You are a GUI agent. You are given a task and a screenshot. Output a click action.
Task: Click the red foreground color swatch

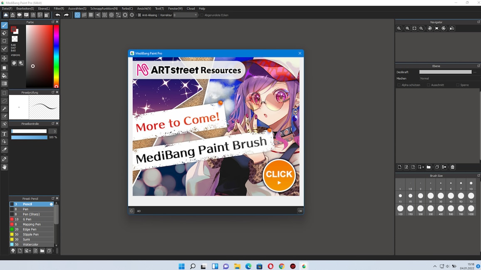tap(13, 29)
